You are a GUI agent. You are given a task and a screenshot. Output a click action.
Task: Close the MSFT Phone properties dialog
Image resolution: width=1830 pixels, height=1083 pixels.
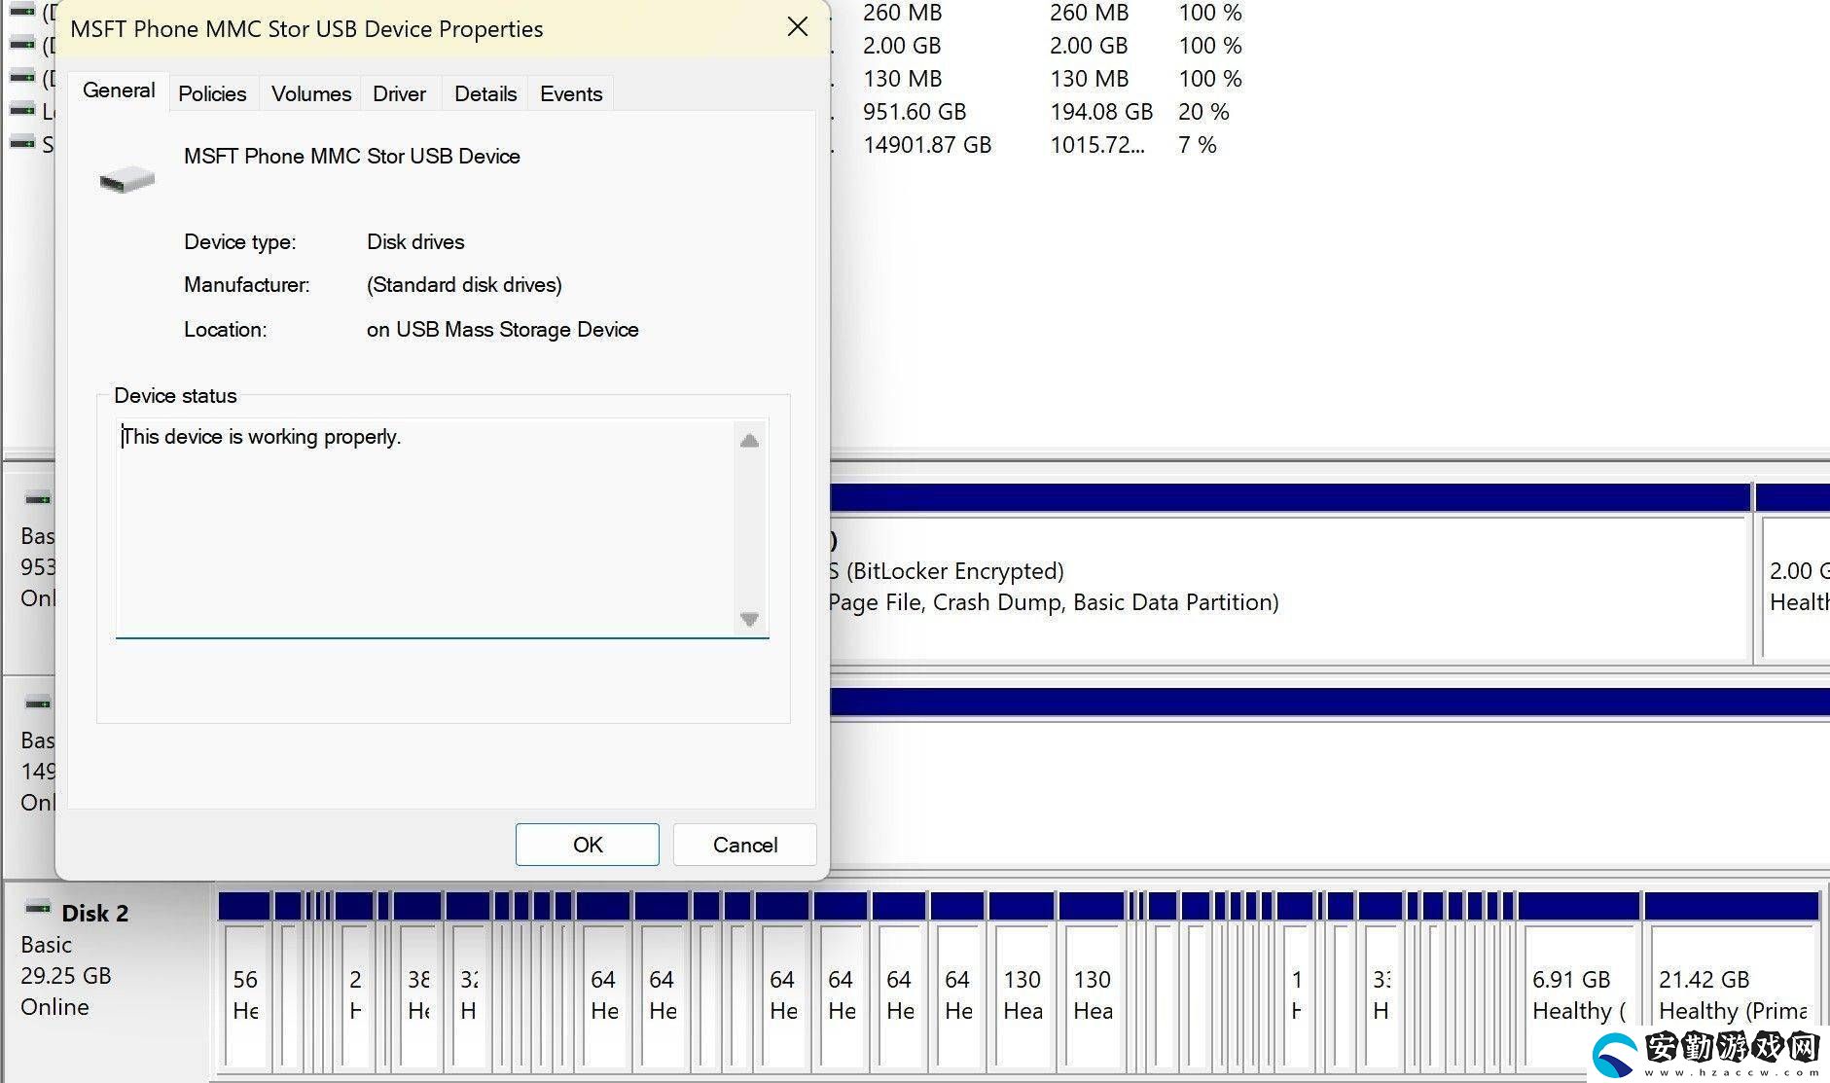(798, 27)
